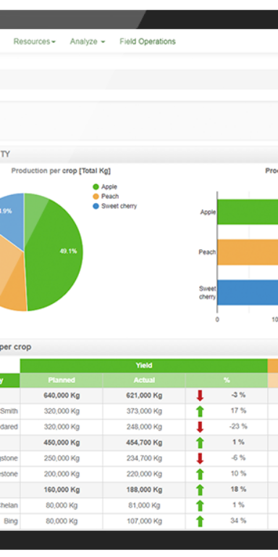Toggle the Apple legend green dot

96,187
